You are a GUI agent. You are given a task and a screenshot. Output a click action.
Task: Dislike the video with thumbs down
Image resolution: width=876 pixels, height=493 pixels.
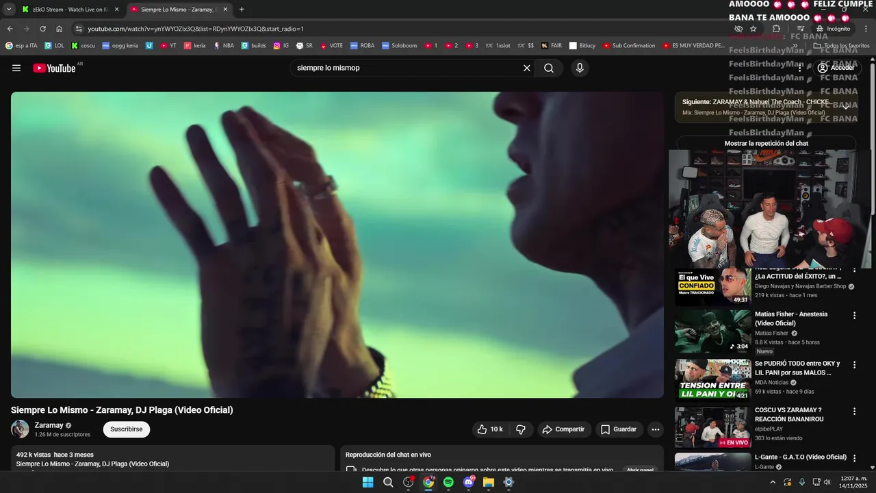521,429
